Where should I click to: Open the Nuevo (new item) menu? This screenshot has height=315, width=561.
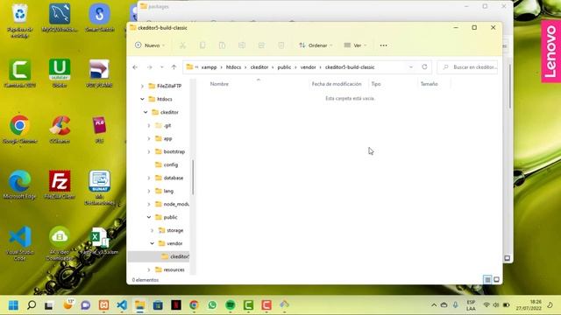(150, 45)
